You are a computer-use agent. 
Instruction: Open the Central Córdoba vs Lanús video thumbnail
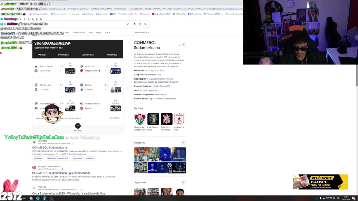[x=116, y=108]
